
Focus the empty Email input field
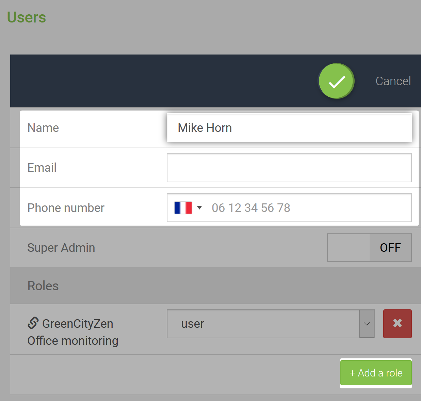(x=289, y=168)
